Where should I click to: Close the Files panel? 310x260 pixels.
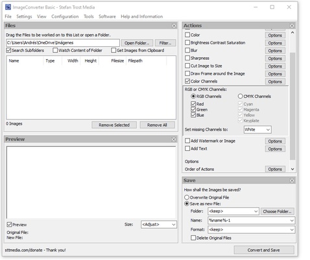[174, 26]
